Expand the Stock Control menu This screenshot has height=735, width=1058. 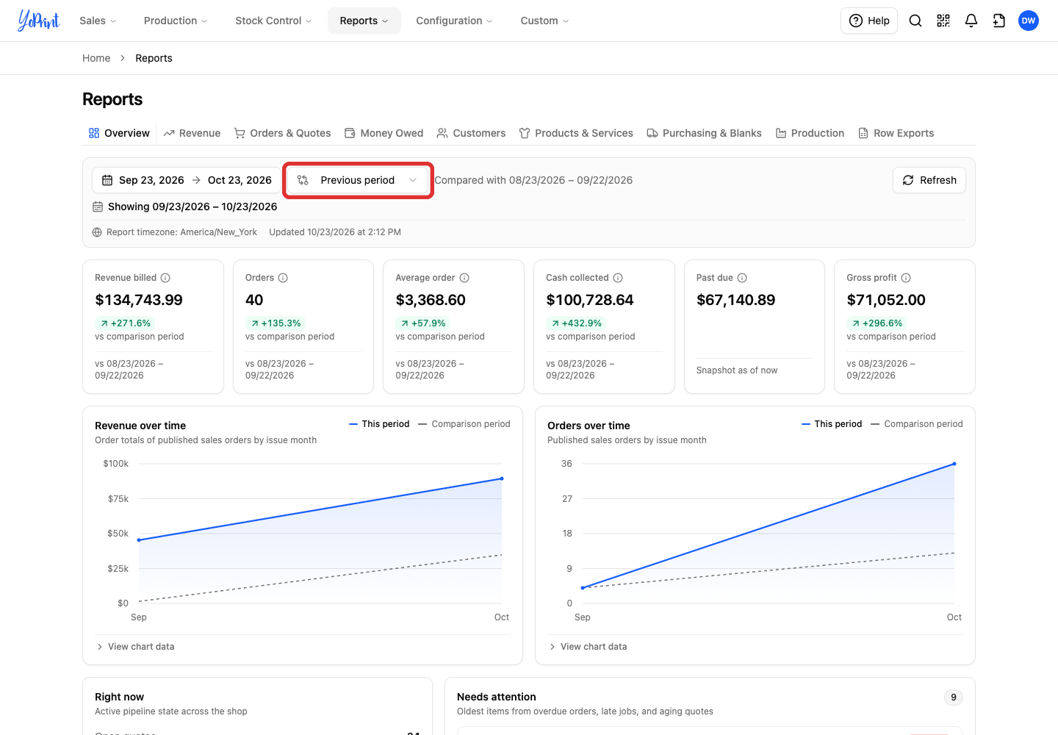(x=273, y=21)
